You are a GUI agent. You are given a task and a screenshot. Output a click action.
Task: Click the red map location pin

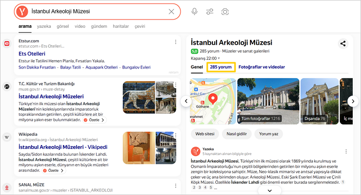(213, 99)
